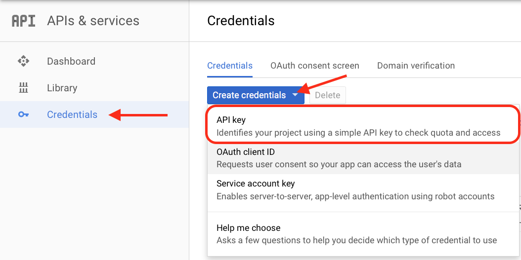The width and height of the screenshot is (521, 260).
Task: Click the greyed-out Delete button
Action: [x=327, y=95]
